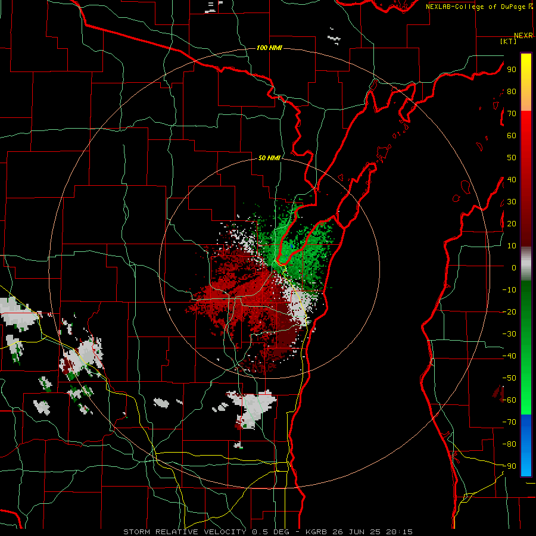Click the "0" legend value

coord(513,267)
